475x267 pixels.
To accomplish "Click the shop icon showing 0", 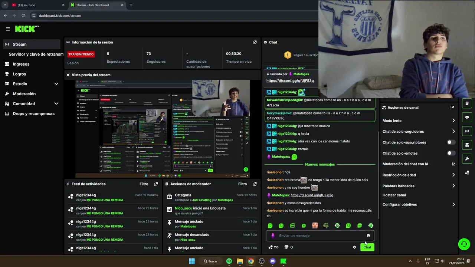I will tap(288, 247).
